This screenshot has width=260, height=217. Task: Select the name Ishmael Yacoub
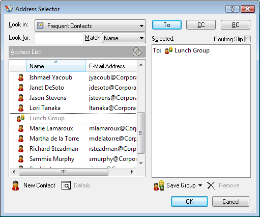[51, 77]
